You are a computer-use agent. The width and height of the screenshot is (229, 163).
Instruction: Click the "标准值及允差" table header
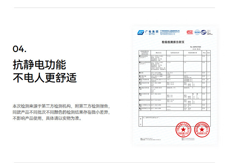pyautogui.click(x=175, y=53)
